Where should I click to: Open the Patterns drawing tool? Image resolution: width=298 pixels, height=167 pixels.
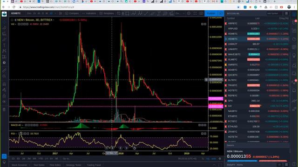[x=4, y=51]
